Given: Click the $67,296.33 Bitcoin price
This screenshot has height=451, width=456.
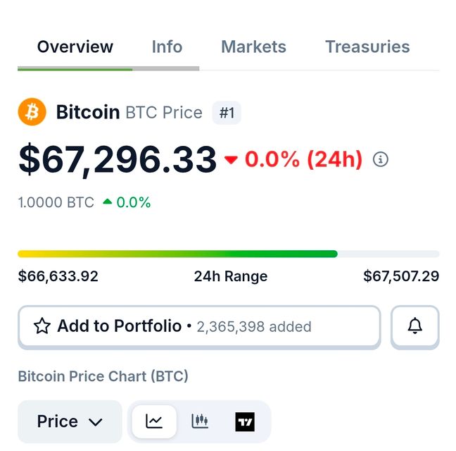Looking at the screenshot, I should [x=118, y=159].
